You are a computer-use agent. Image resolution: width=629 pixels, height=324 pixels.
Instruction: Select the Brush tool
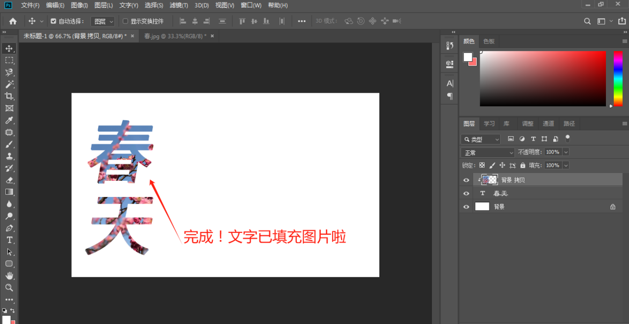coord(9,144)
